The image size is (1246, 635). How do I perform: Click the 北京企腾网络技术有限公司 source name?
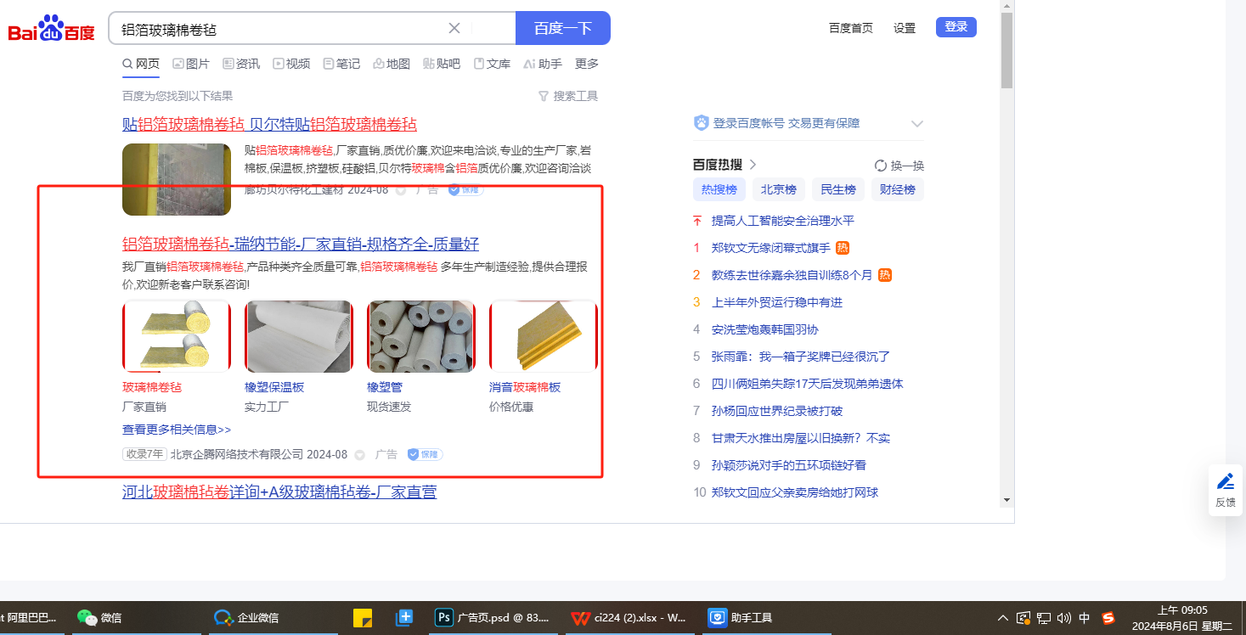pos(237,454)
